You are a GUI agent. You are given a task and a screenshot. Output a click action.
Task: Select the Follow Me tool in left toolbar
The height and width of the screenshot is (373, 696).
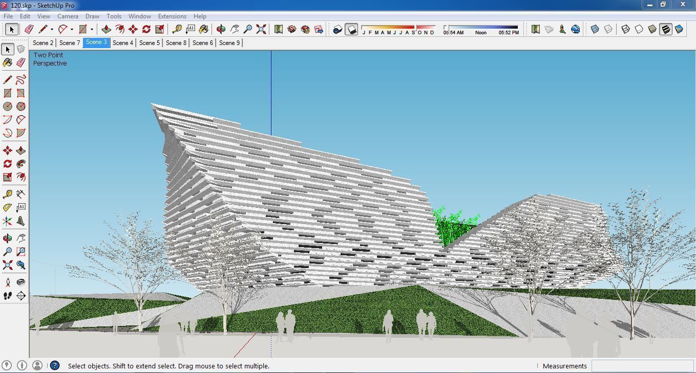(x=20, y=163)
